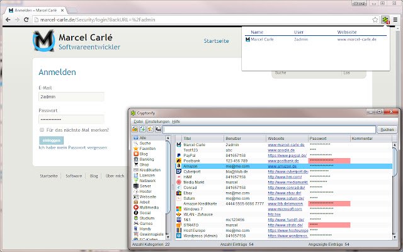Screen dimensions: 403x252
Task: Click Startseite in the footer navigation
Action: coord(48,176)
